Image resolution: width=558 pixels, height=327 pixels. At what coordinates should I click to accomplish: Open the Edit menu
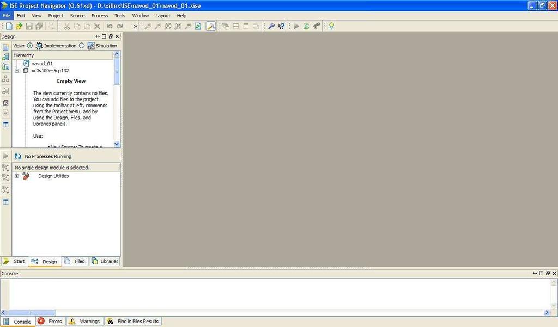click(x=21, y=16)
